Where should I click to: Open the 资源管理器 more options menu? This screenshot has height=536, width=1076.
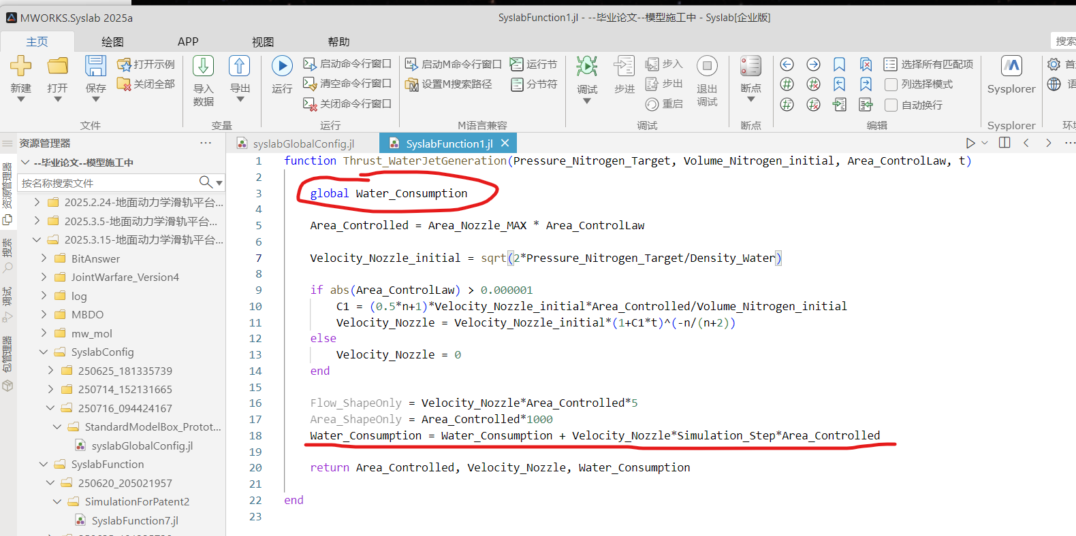(206, 143)
